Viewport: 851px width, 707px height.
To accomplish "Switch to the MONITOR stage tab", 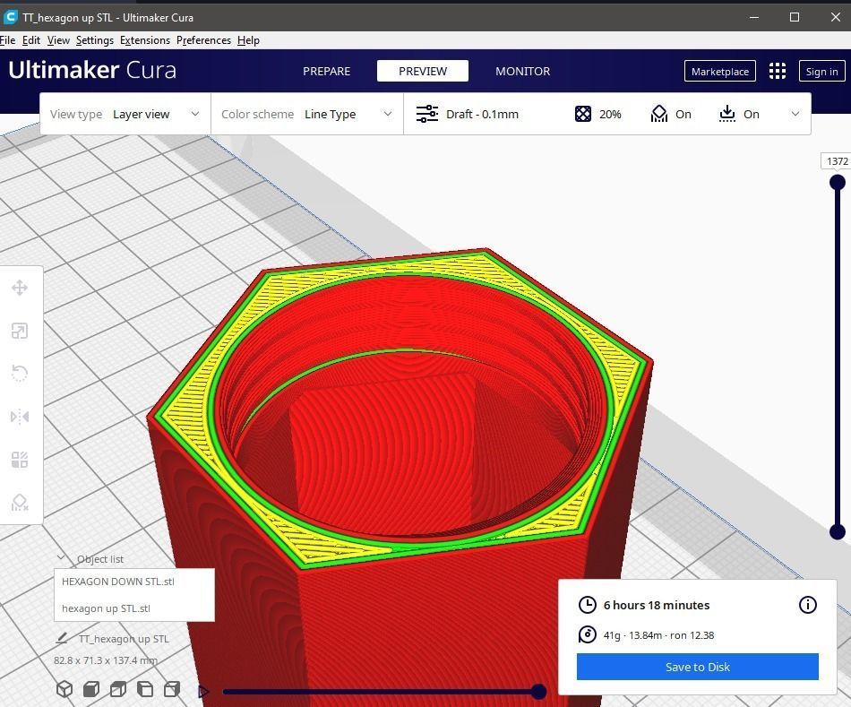I will 522,71.
